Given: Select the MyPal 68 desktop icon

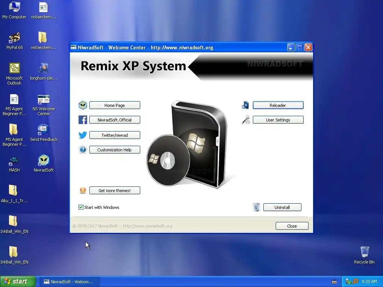Looking at the screenshot, I should tap(14, 41).
